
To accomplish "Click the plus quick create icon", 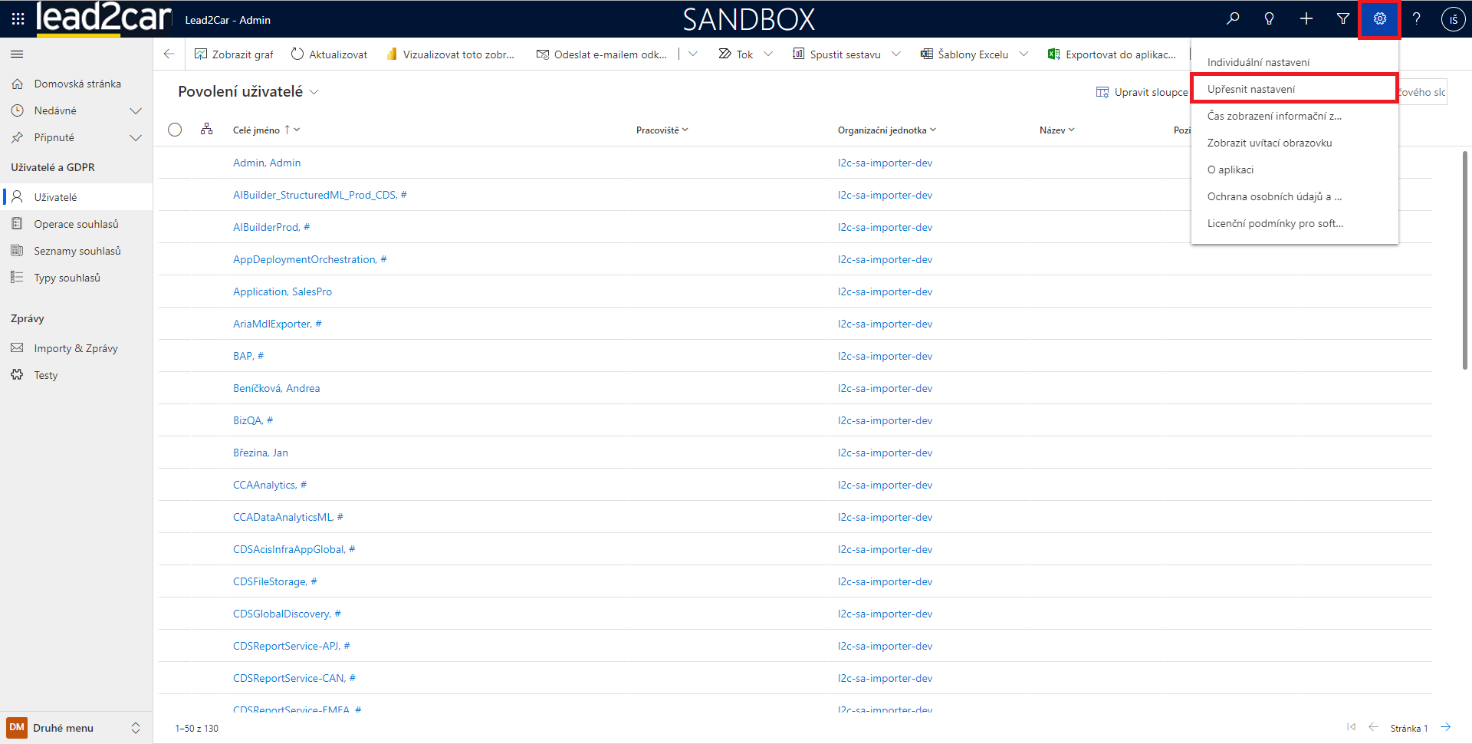I will [x=1306, y=19].
